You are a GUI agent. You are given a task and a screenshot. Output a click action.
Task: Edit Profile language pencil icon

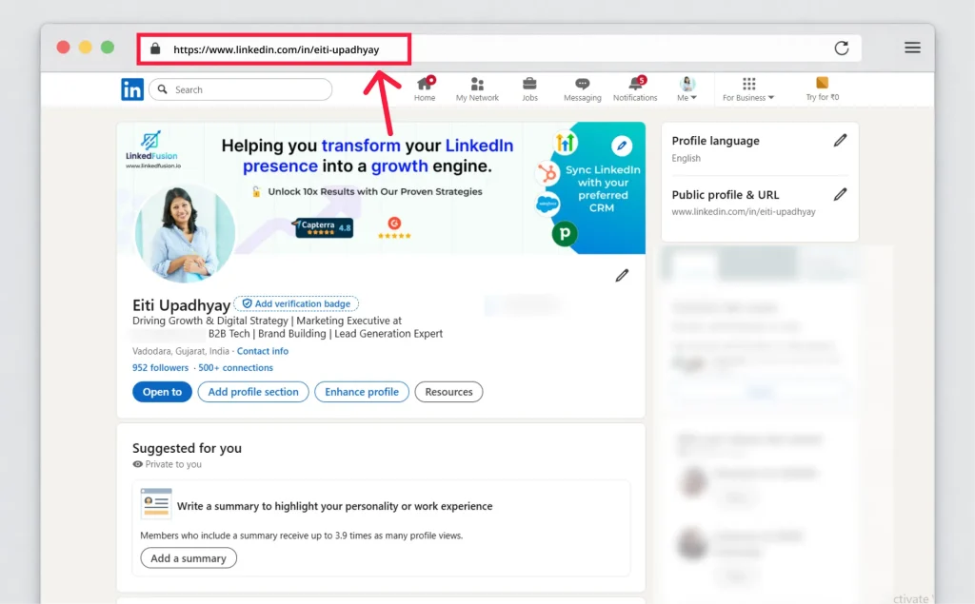[x=840, y=141]
